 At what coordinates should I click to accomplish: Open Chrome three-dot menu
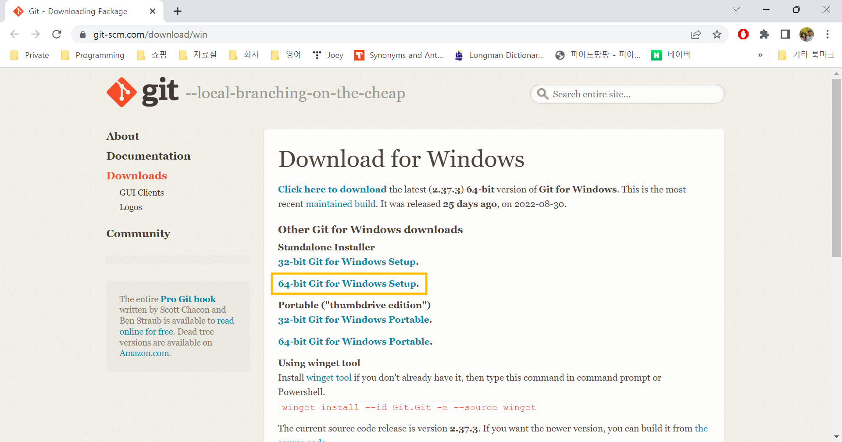tap(828, 34)
